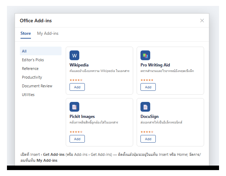Select the All category
This screenshot has height=176, width=226.
41,51
